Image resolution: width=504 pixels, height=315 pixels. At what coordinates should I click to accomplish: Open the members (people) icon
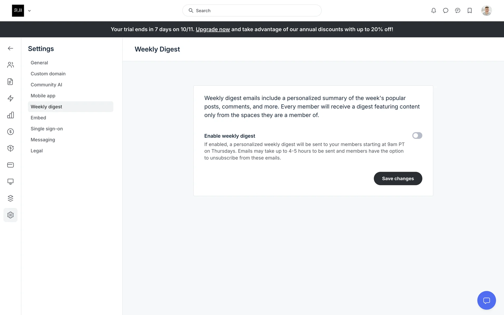click(10, 65)
